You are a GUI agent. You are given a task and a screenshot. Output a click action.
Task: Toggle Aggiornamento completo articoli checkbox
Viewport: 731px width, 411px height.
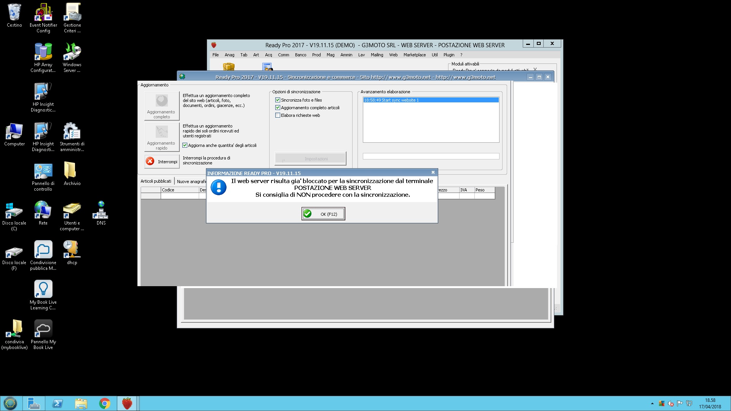coord(278,108)
